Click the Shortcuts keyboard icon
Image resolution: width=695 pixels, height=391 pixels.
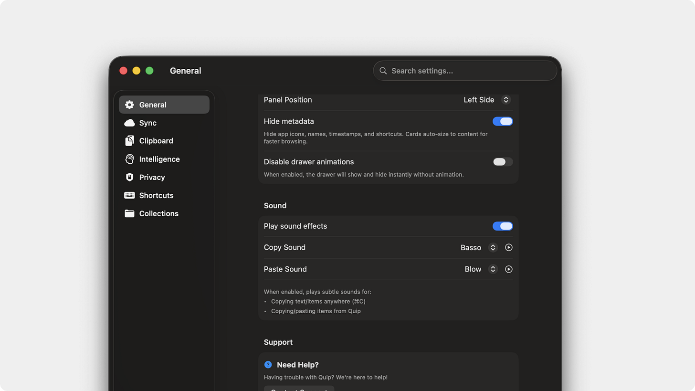tap(129, 195)
